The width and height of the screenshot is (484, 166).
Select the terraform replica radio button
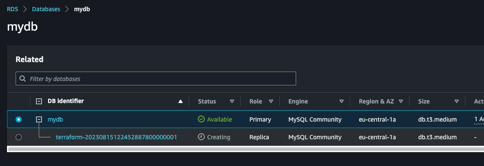coord(19,137)
